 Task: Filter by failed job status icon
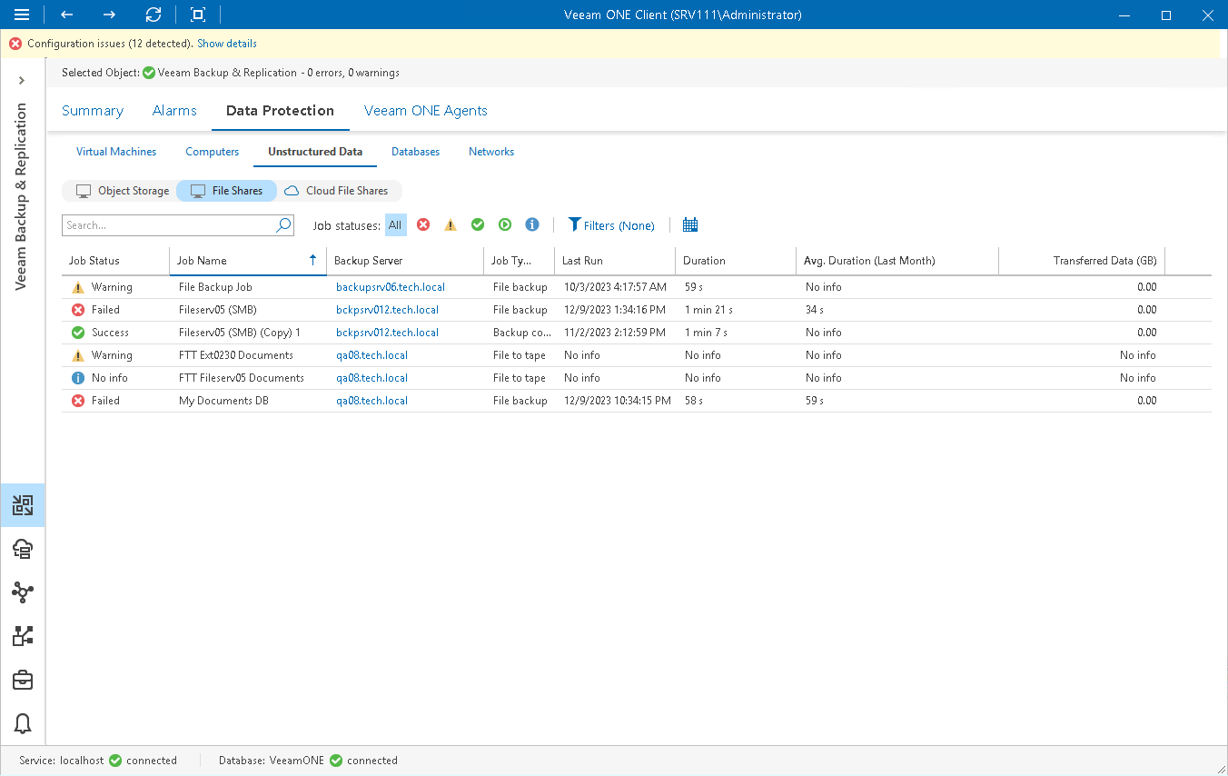click(x=423, y=225)
